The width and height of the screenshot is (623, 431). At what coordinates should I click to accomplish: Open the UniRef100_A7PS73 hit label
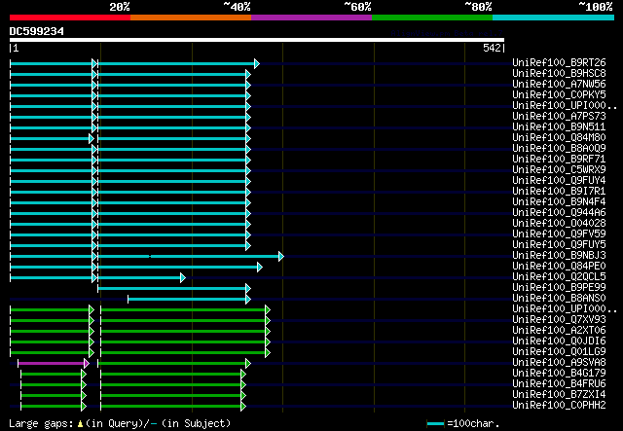[559, 116]
